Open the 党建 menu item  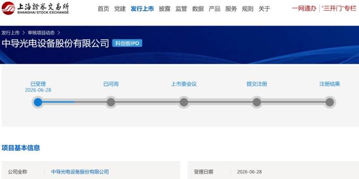120,9
